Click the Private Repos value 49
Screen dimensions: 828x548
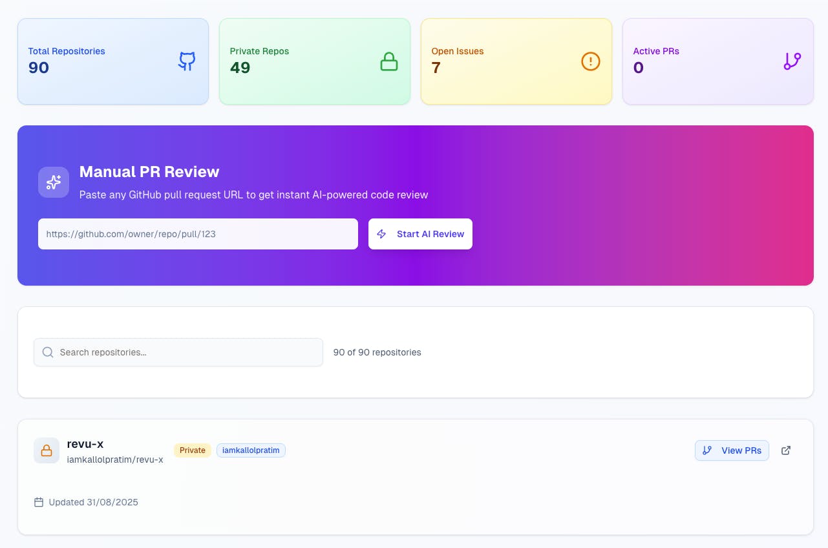point(240,68)
